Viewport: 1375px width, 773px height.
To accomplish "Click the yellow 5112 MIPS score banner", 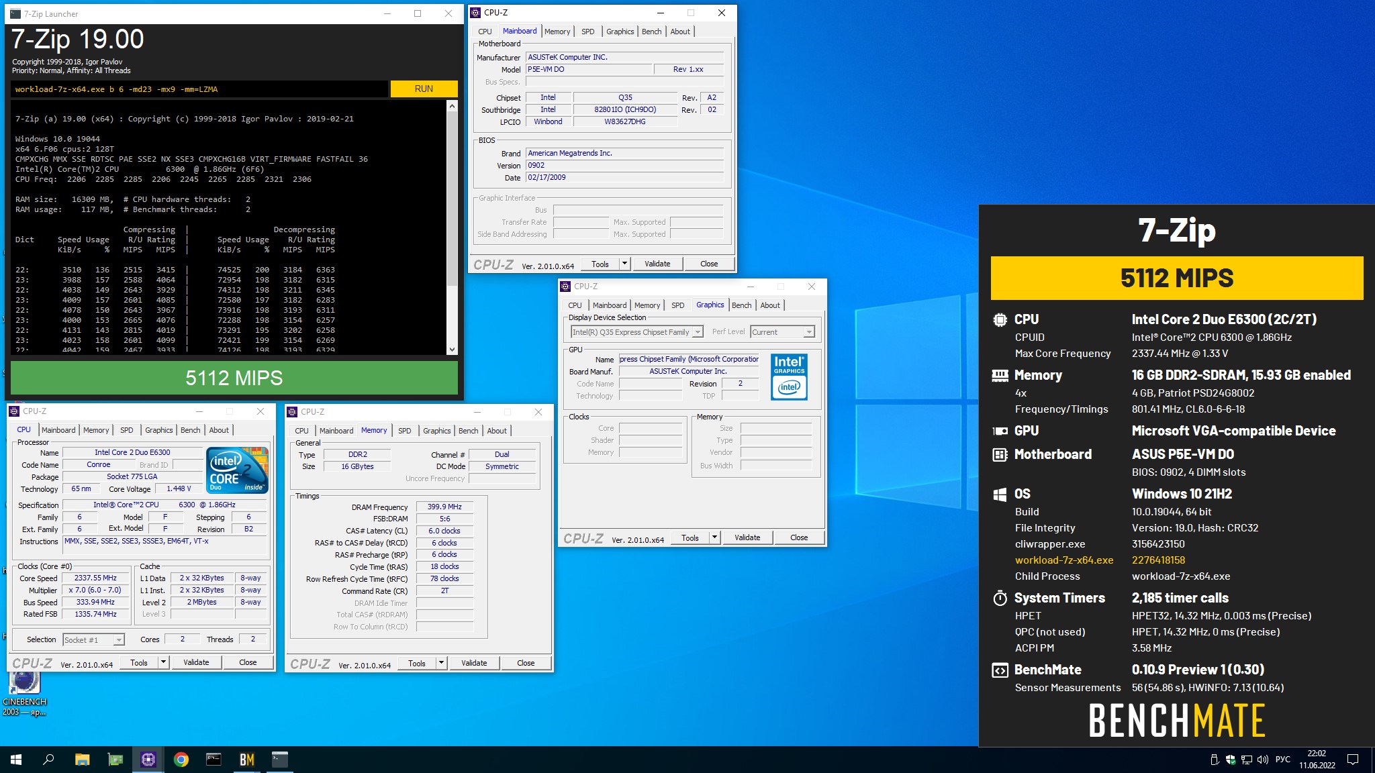I will click(1177, 278).
